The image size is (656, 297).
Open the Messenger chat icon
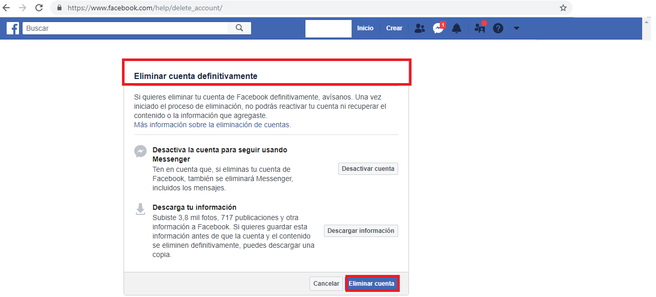[438, 28]
